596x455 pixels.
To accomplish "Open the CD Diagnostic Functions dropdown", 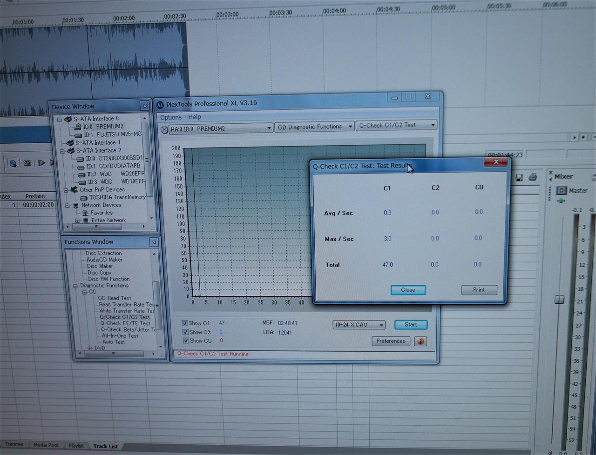I will [x=350, y=127].
